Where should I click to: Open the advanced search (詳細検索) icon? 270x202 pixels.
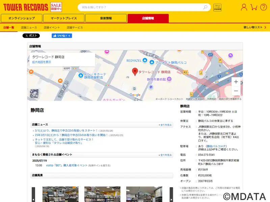point(217,7)
